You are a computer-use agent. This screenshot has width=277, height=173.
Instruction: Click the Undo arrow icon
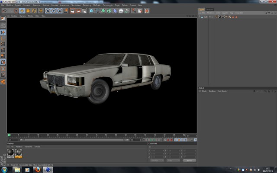click(x=4, y=11)
